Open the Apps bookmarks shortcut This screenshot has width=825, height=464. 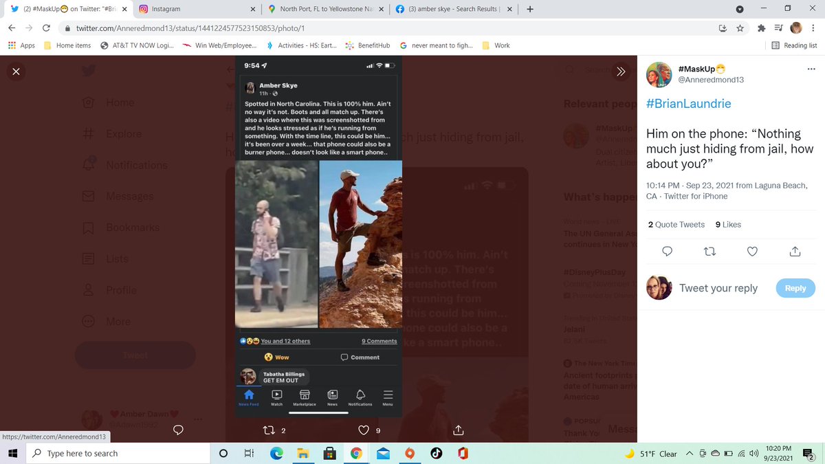[x=21, y=45]
